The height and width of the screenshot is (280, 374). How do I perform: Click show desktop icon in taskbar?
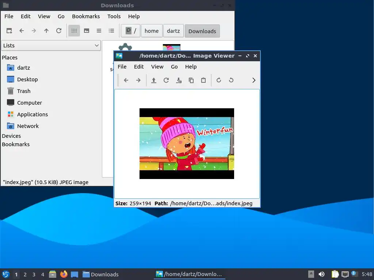pos(75,274)
